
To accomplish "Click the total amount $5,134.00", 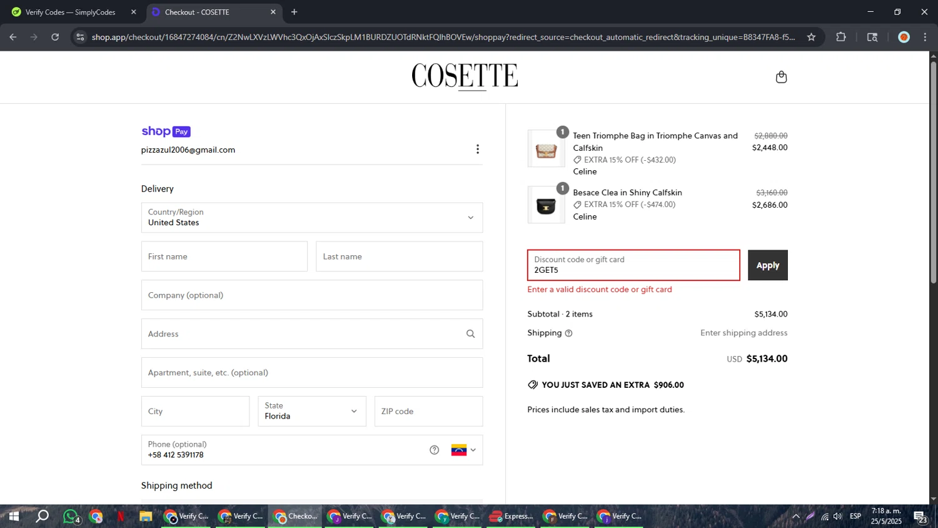I will coord(767,358).
